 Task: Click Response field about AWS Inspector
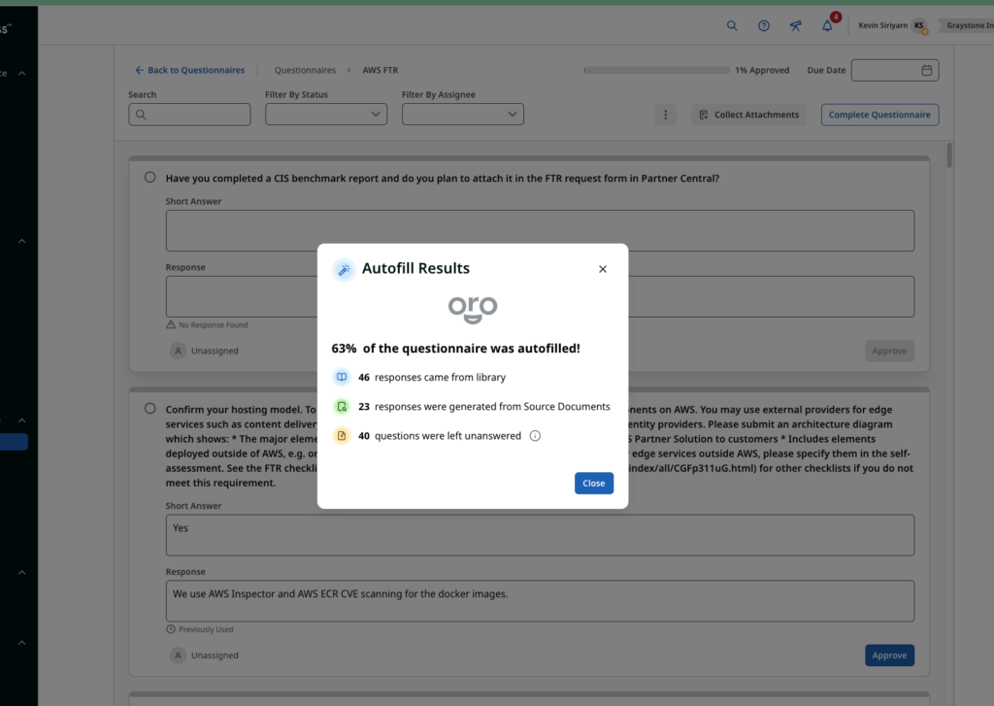[x=540, y=601]
